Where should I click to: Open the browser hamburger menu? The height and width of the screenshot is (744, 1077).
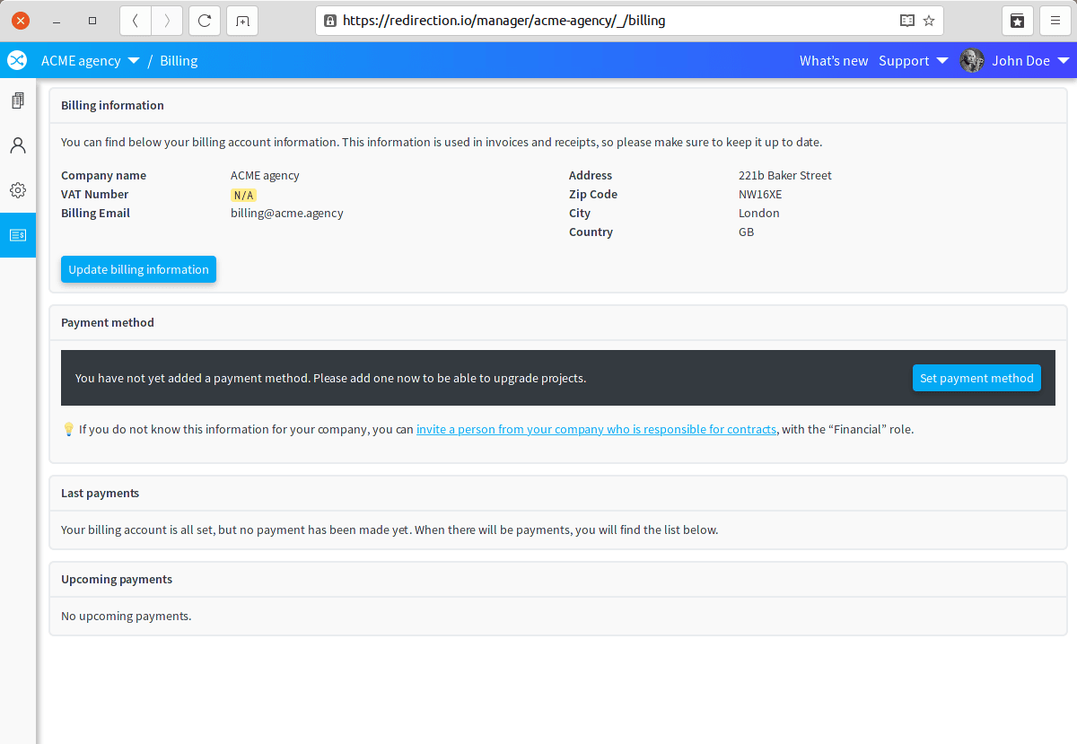1055,21
